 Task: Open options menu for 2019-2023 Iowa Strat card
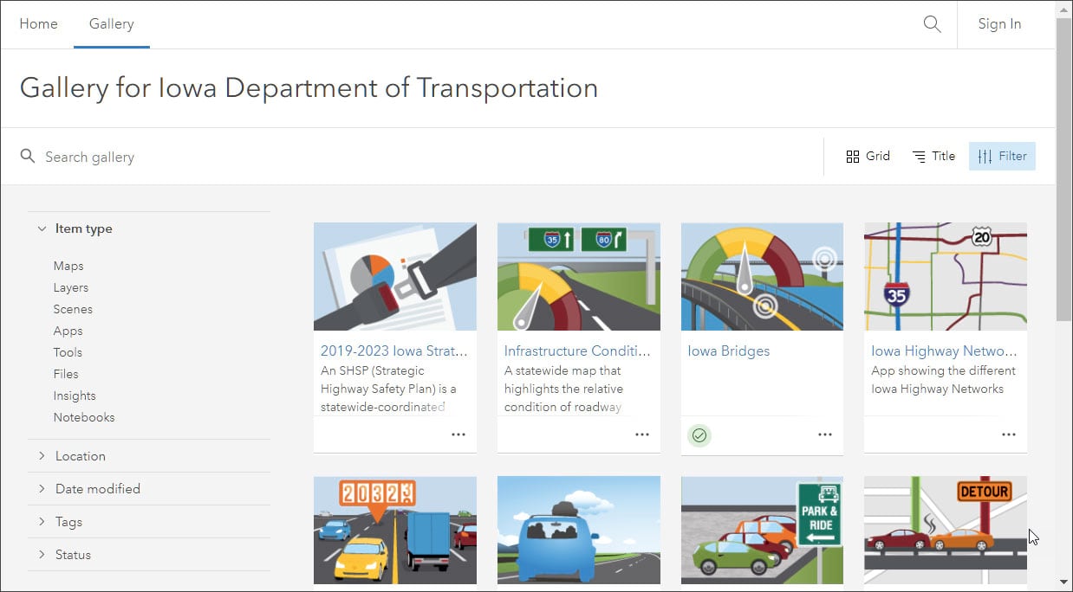pyautogui.click(x=458, y=434)
